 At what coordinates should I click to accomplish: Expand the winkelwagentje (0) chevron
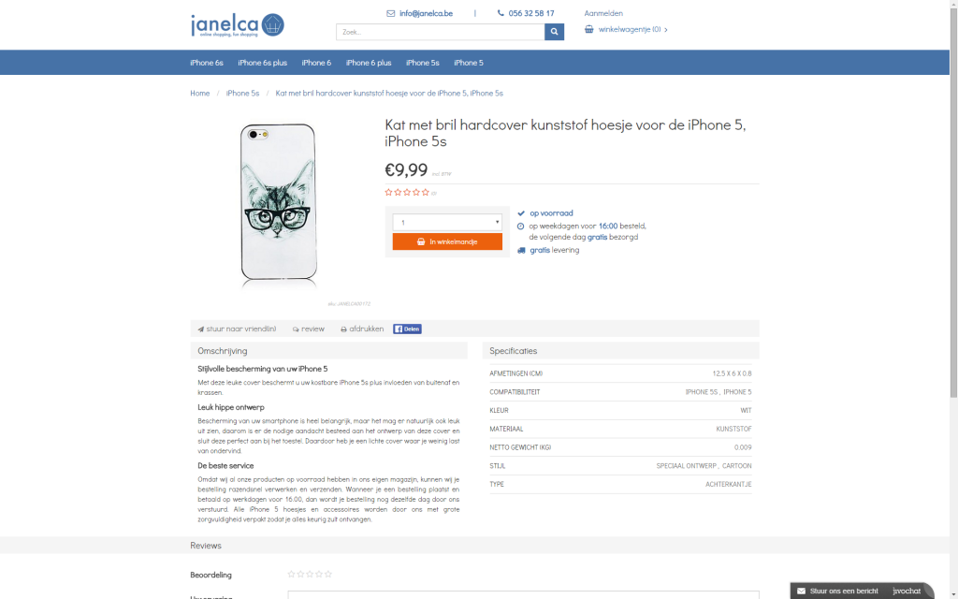click(666, 29)
